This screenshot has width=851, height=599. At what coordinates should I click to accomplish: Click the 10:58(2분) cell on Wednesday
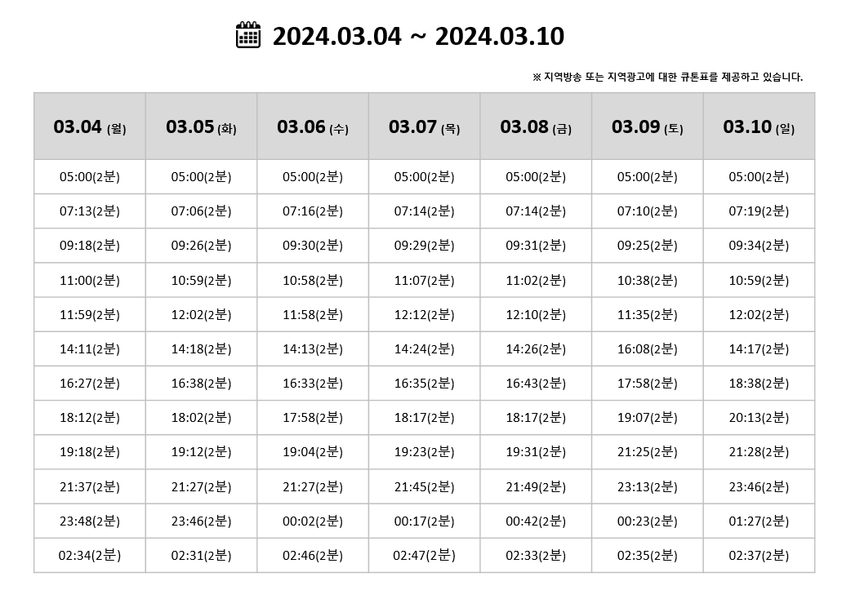[x=313, y=280]
